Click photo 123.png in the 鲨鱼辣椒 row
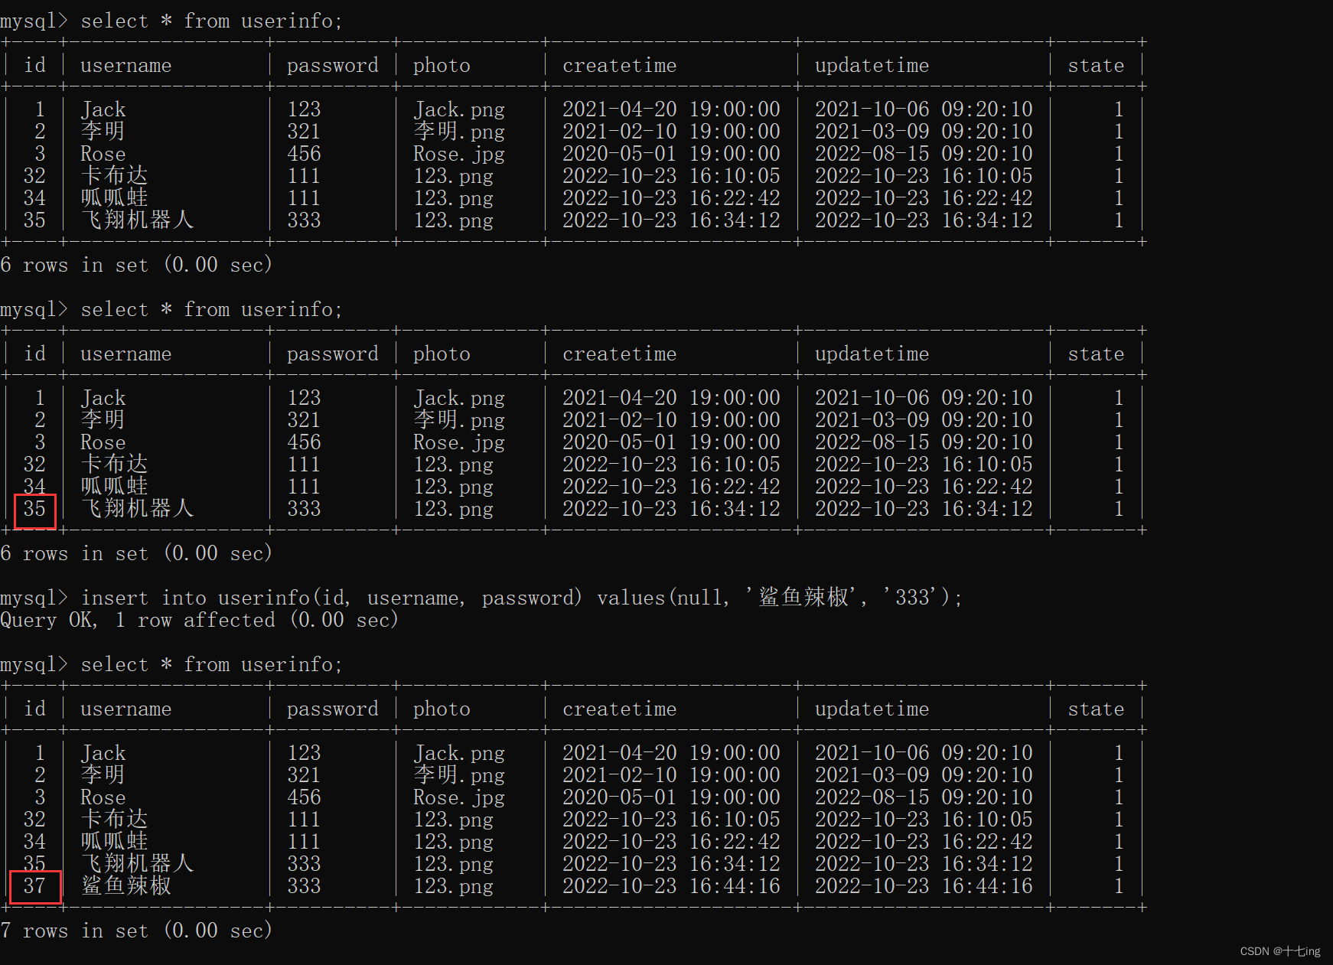 point(453,887)
